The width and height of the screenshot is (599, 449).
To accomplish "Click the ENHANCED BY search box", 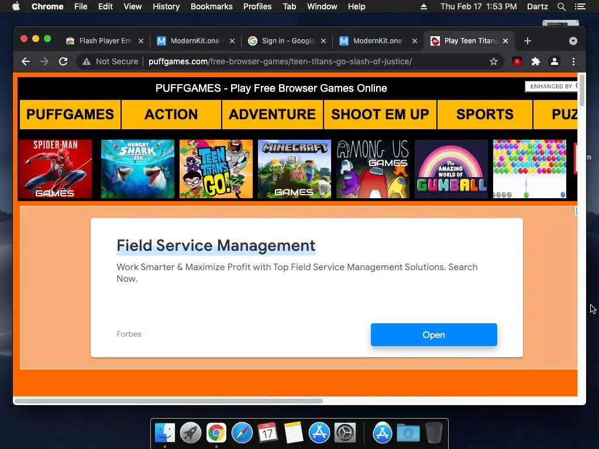I will (x=551, y=87).
